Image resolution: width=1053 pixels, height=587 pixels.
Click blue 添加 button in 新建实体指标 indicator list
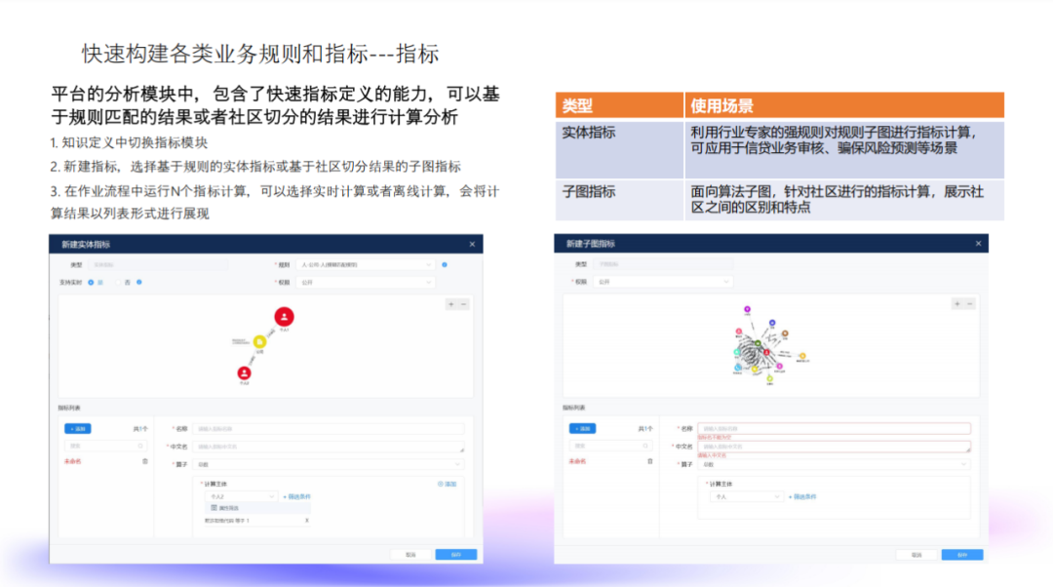pyautogui.click(x=78, y=428)
